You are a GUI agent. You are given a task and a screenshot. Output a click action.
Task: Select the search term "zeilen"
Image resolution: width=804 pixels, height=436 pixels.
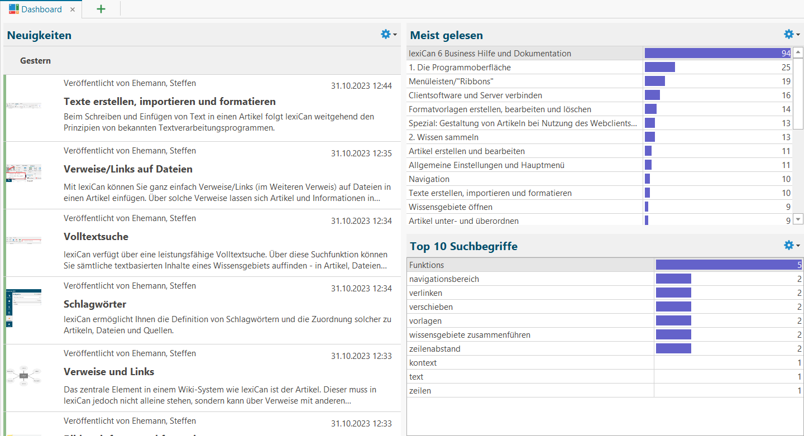(x=605, y=391)
